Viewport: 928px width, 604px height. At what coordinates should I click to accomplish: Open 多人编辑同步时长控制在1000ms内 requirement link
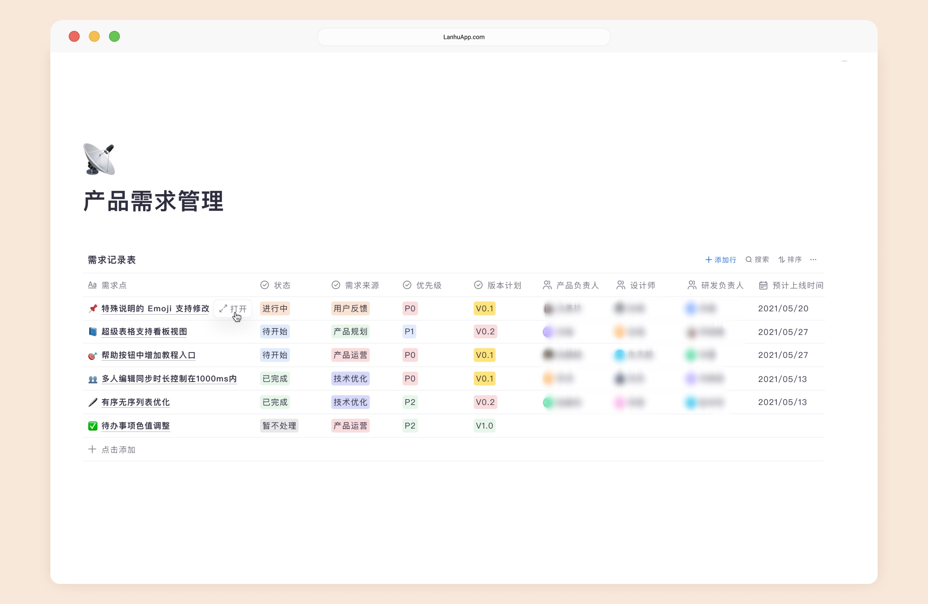pos(169,379)
